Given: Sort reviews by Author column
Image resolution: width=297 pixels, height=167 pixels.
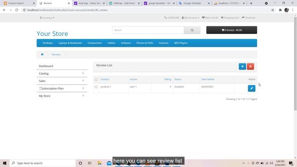Looking at the screenshot, I should (133, 79).
